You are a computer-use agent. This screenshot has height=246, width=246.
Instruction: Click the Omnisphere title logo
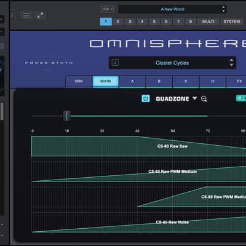click(168, 44)
